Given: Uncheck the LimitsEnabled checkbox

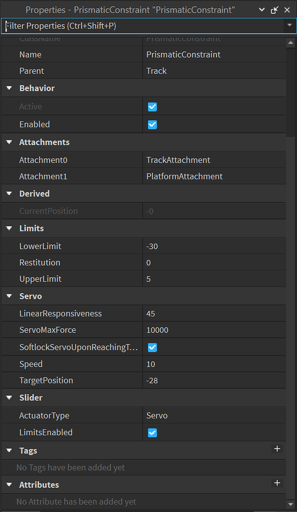Looking at the screenshot, I should point(152,432).
